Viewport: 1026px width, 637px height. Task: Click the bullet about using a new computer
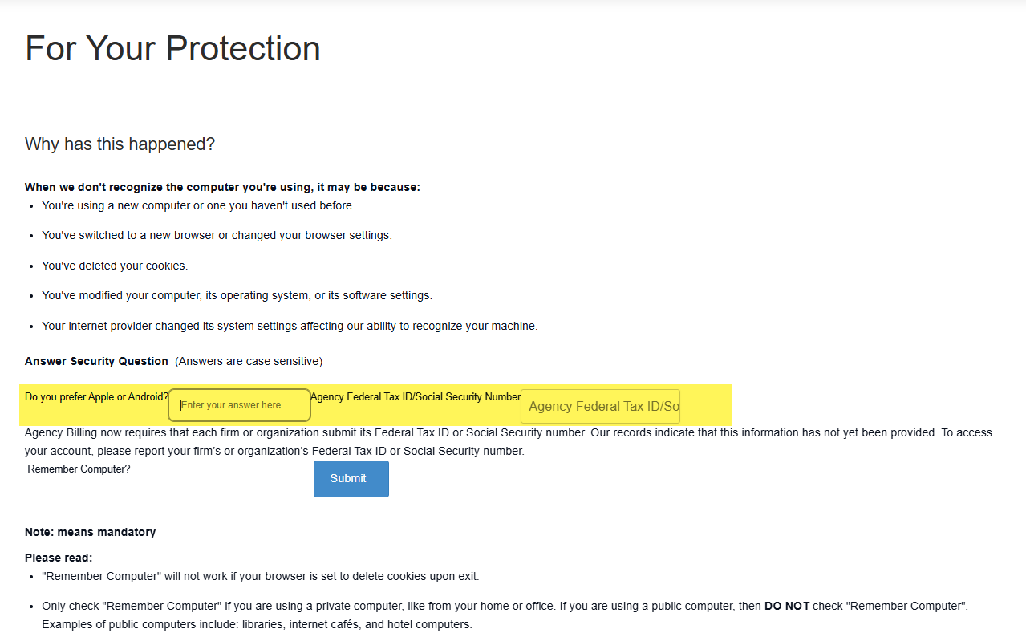(x=198, y=205)
